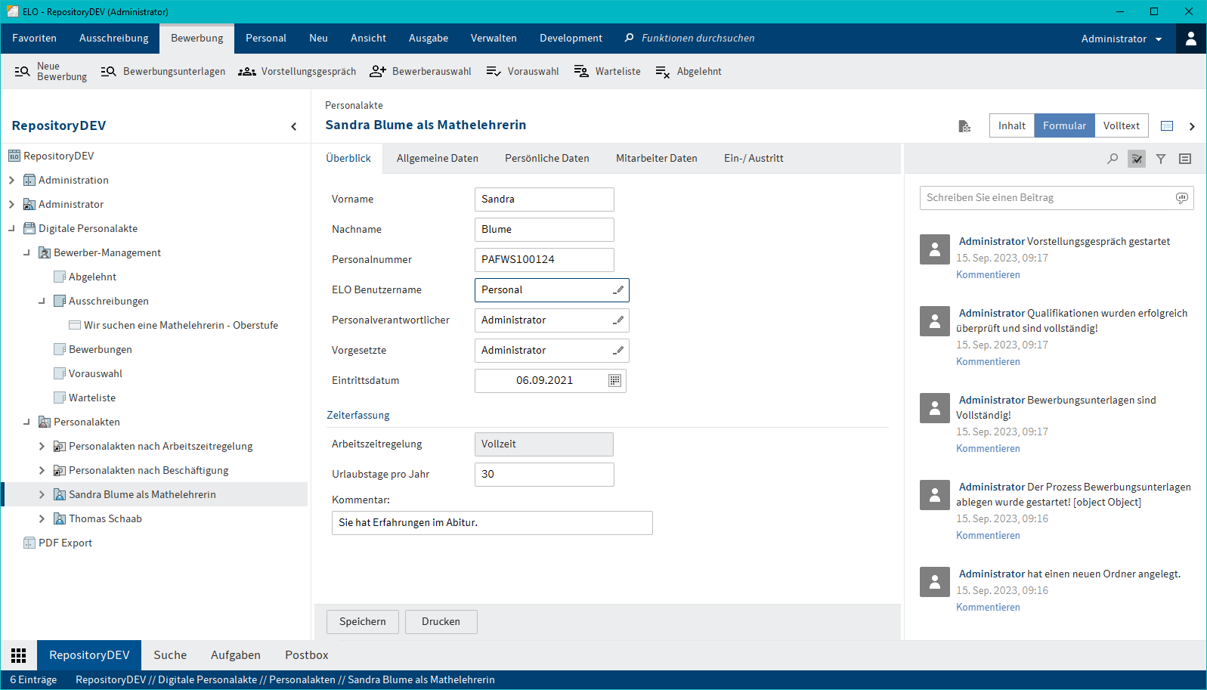Open the Vorstellungsgespräch function
This screenshot has width=1207, height=690.
(x=297, y=72)
